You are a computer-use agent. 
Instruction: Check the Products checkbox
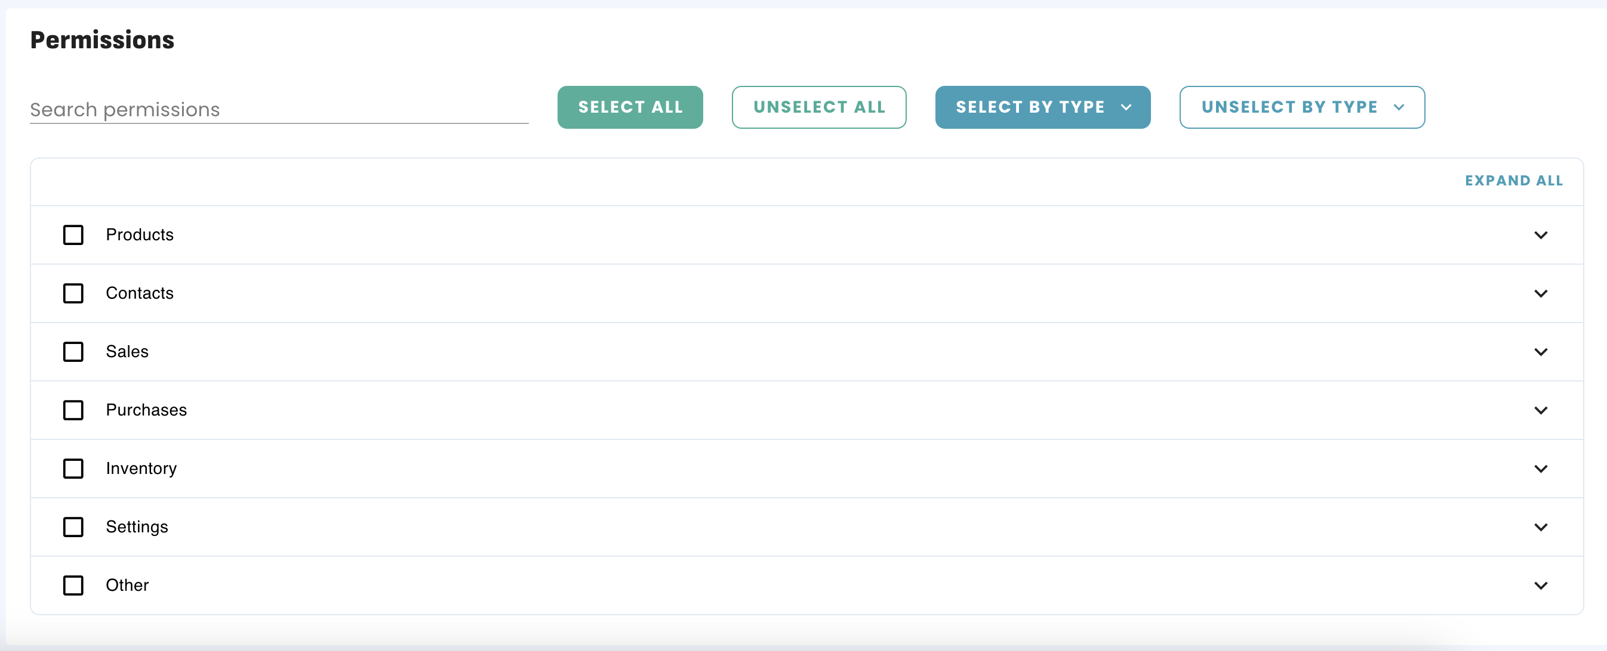73,235
